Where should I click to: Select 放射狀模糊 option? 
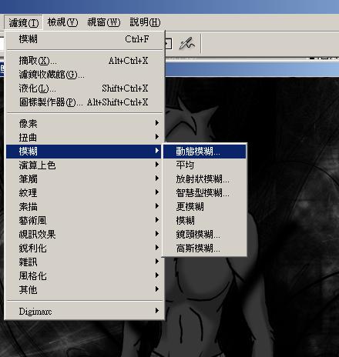coord(205,179)
